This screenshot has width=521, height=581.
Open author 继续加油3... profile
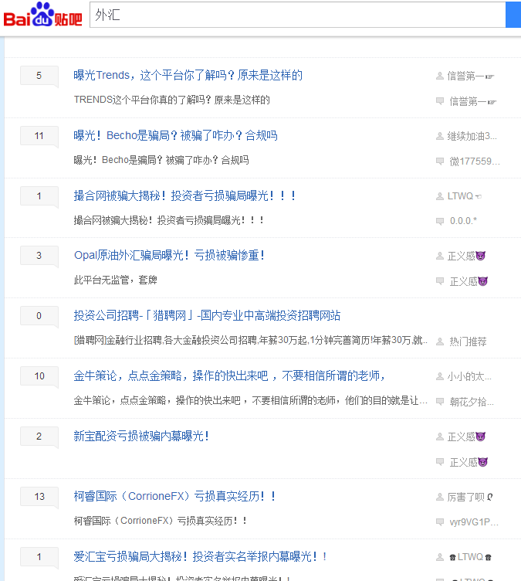click(x=472, y=136)
